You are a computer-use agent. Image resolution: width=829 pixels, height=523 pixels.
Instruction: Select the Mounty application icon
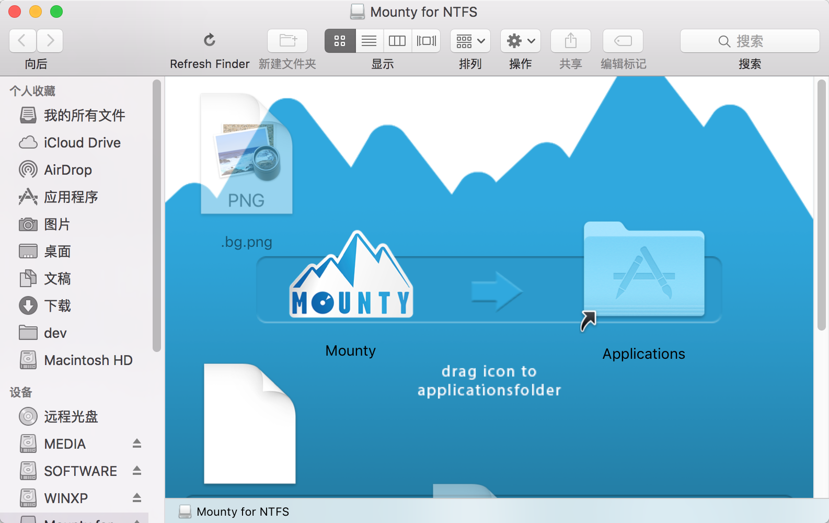(x=351, y=275)
